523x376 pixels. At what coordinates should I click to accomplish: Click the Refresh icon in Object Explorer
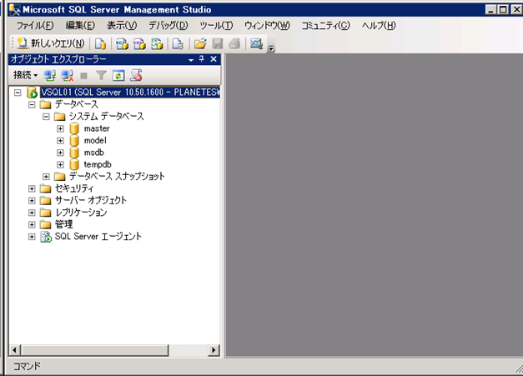tap(118, 75)
